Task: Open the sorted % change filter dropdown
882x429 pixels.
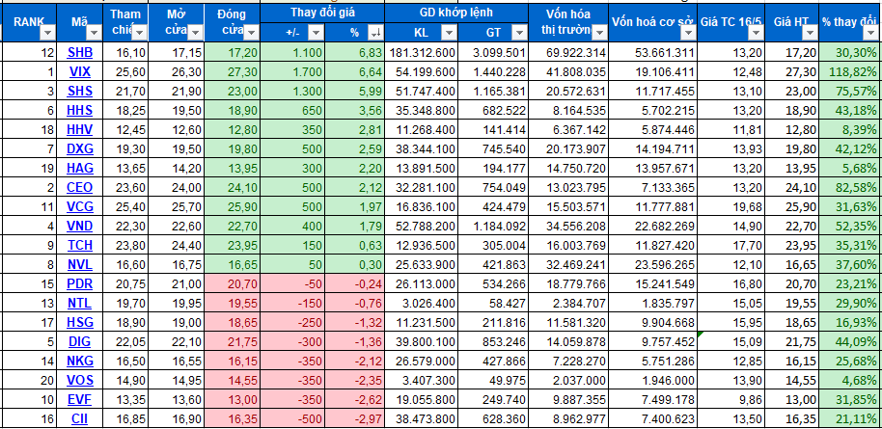Action: click(375, 34)
